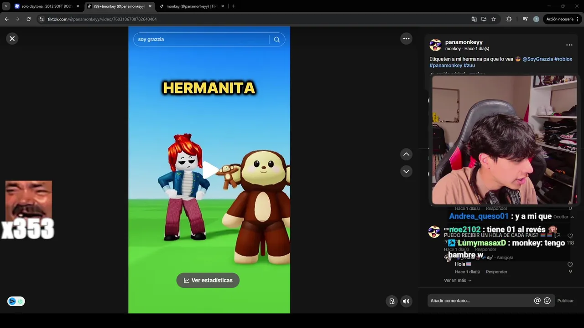Click the search magnifier icon
The image size is (584, 328).
(x=276, y=40)
